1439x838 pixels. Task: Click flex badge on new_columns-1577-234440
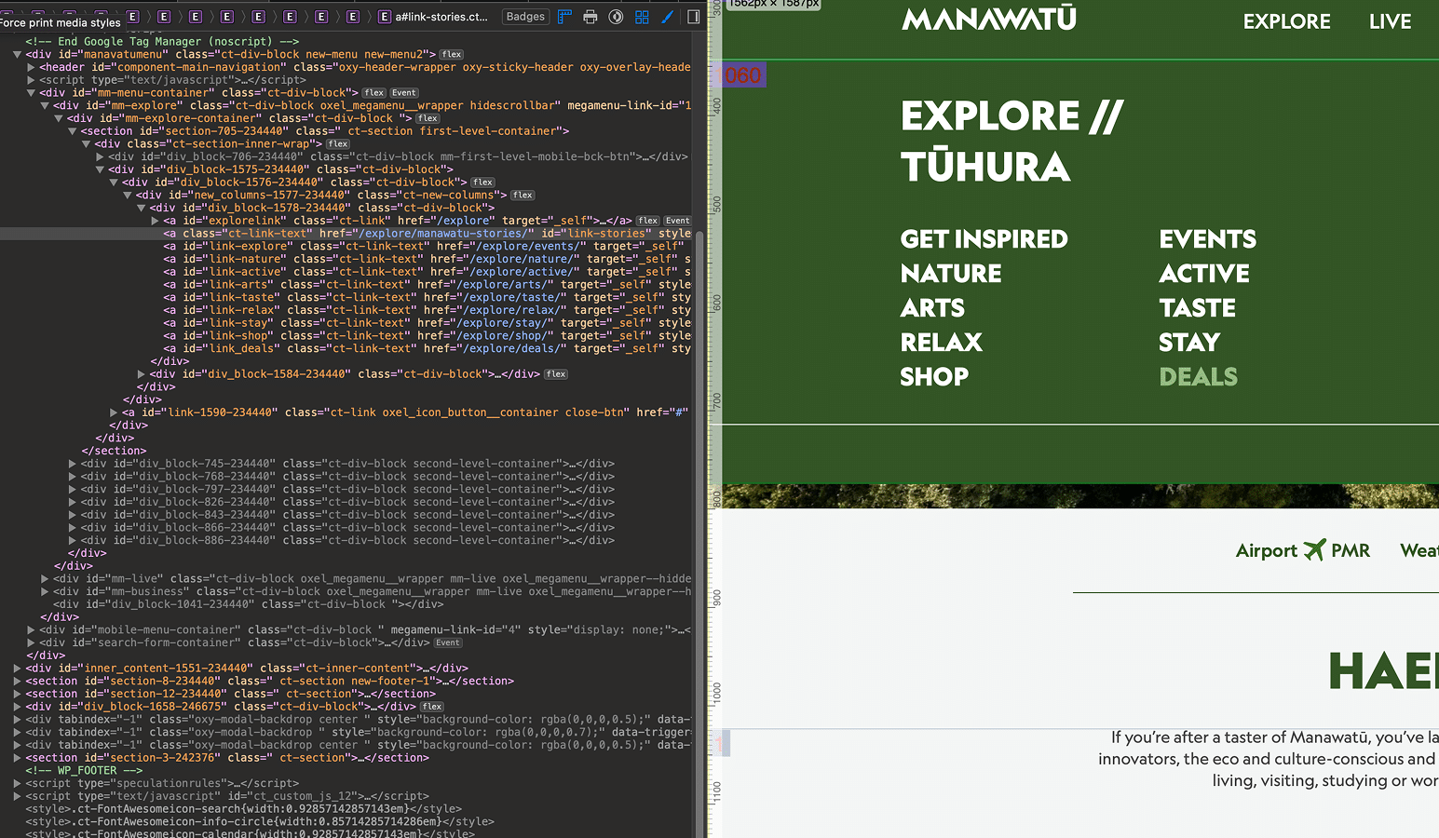click(x=523, y=196)
